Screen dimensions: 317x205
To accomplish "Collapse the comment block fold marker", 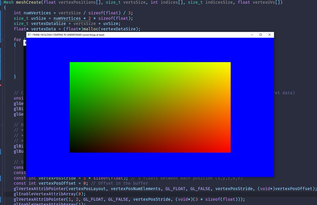I will [x=2, y=124].
